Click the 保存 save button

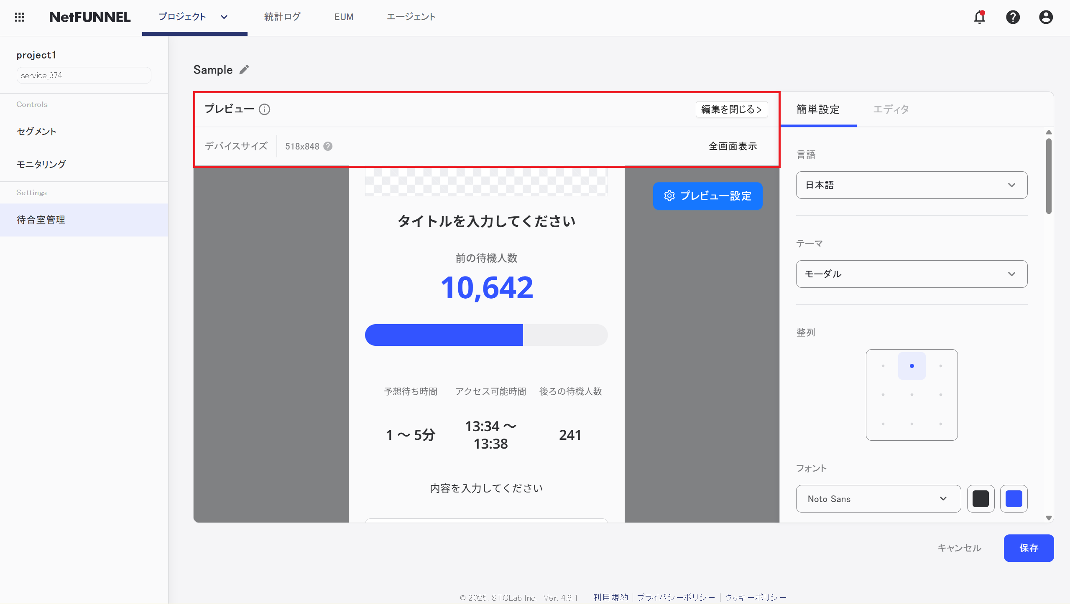click(x=1029, y=548)
